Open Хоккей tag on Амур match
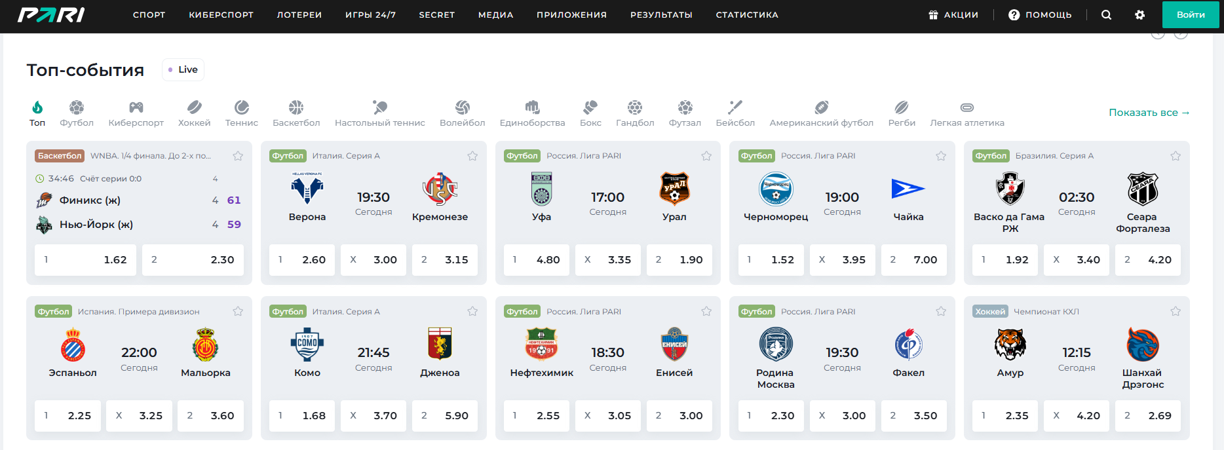This screenshot has width=1224, height=450. point(990,312)
